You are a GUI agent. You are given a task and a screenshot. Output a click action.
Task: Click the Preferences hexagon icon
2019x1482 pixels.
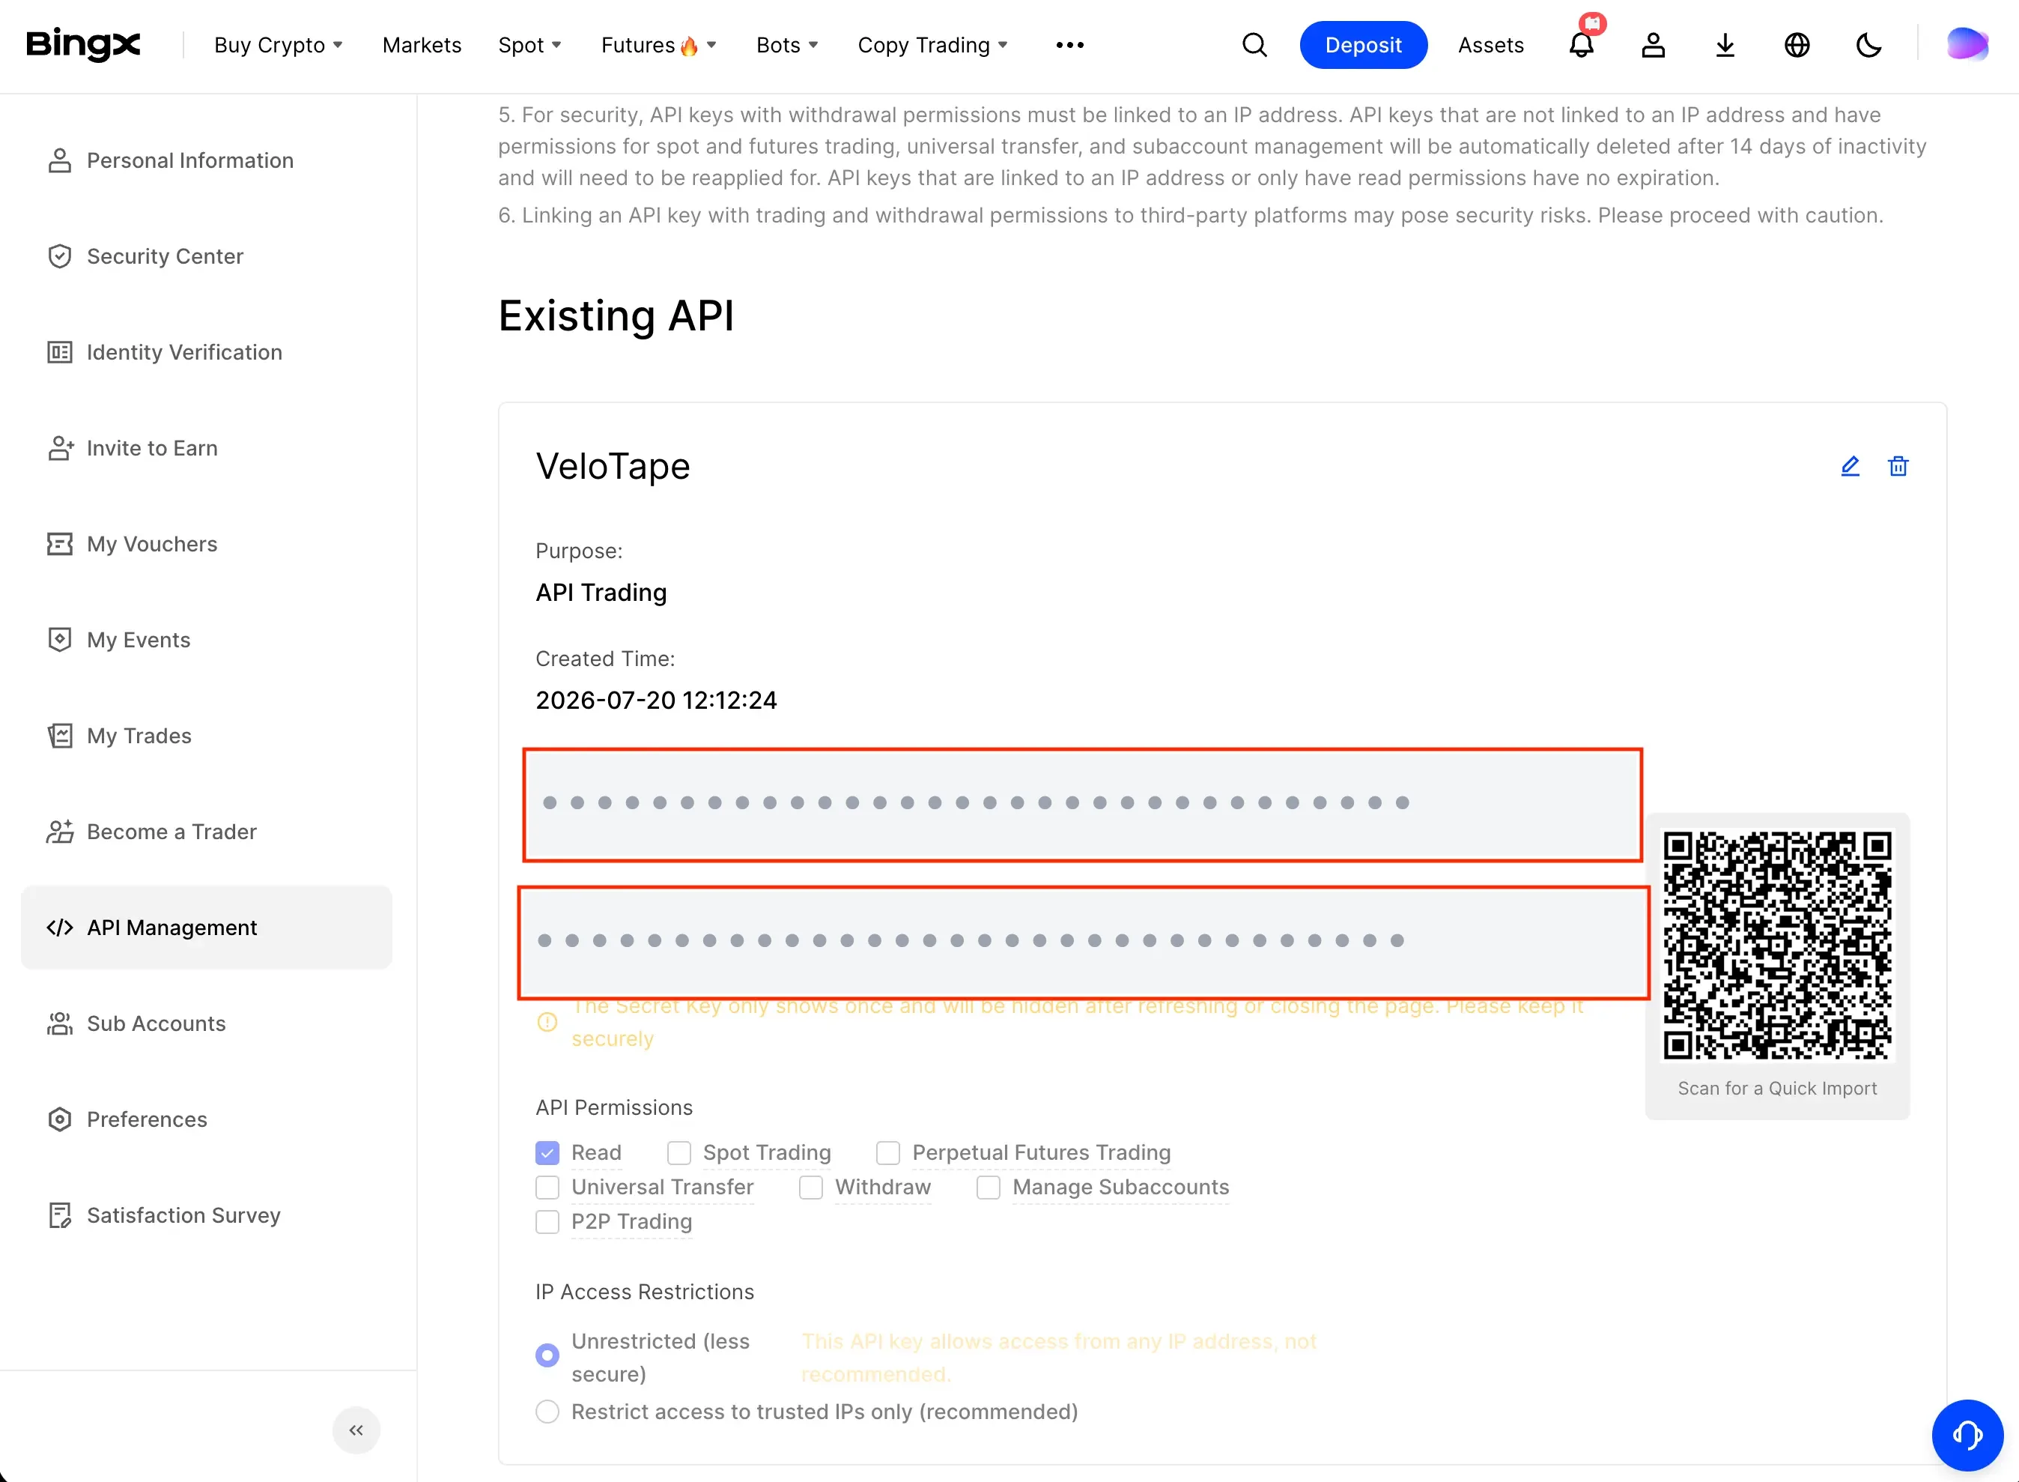(x=59, y=1119)
